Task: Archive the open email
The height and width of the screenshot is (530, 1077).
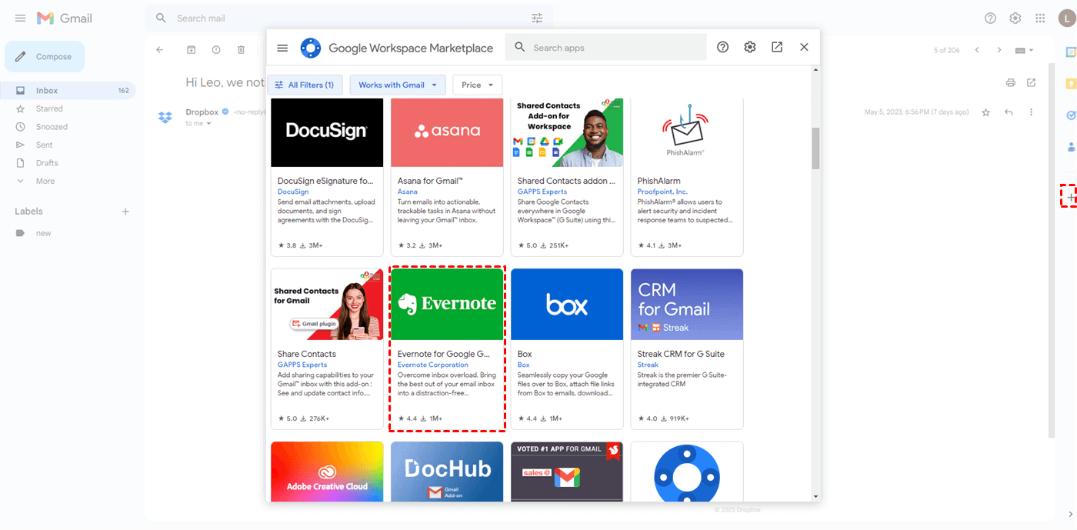Action: click(192, 50)
